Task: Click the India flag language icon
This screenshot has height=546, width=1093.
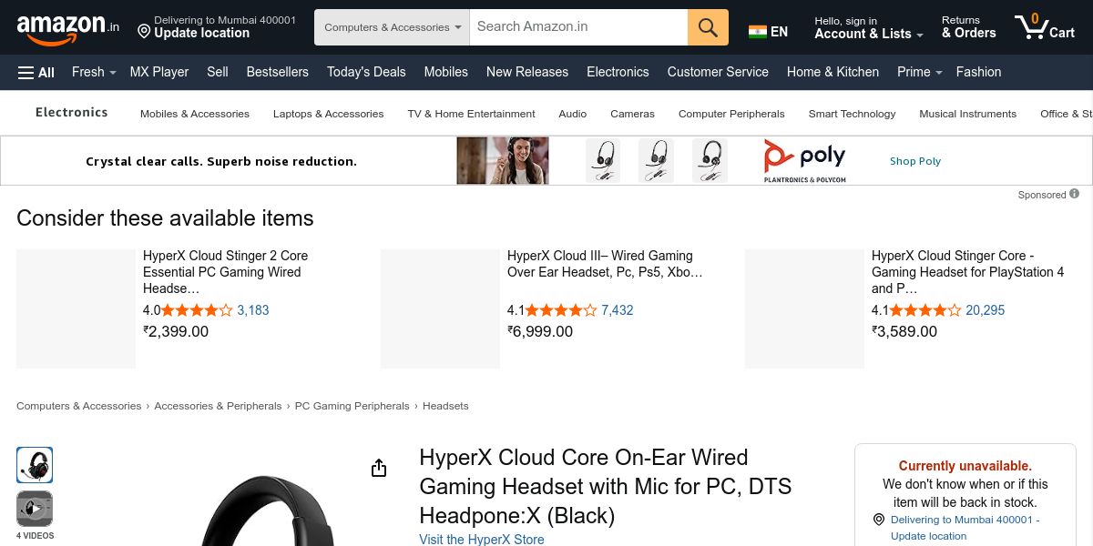Action: pos(758,32)
